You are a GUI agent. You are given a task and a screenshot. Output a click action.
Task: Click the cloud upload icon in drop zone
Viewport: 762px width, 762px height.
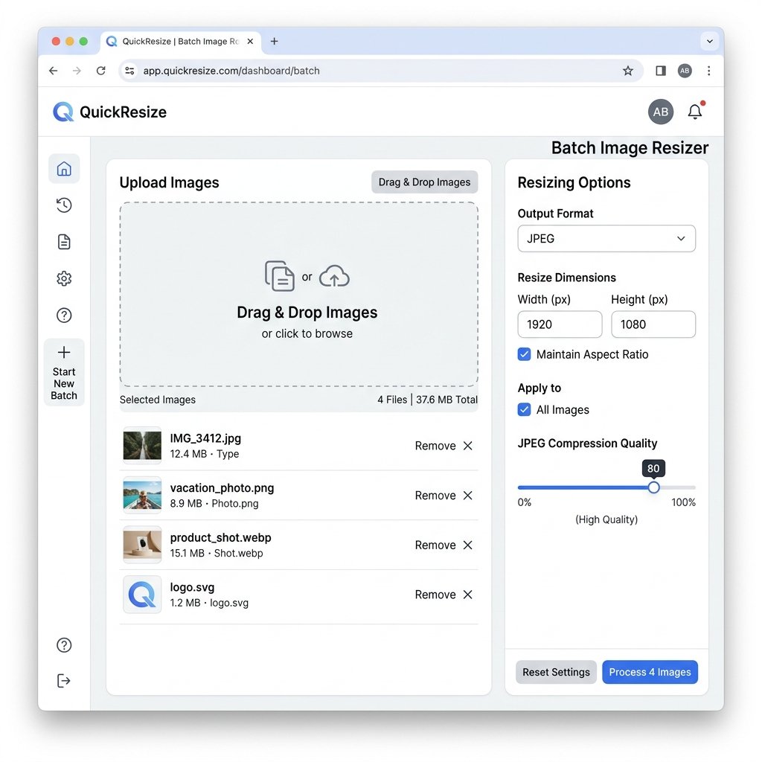(x=334, y=276)
